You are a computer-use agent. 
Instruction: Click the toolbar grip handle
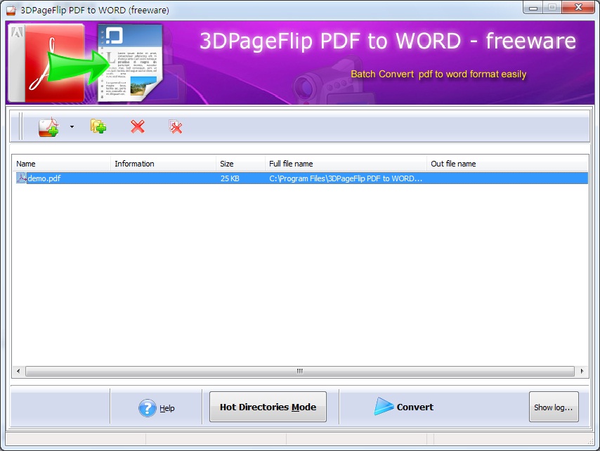coord(20,126)
